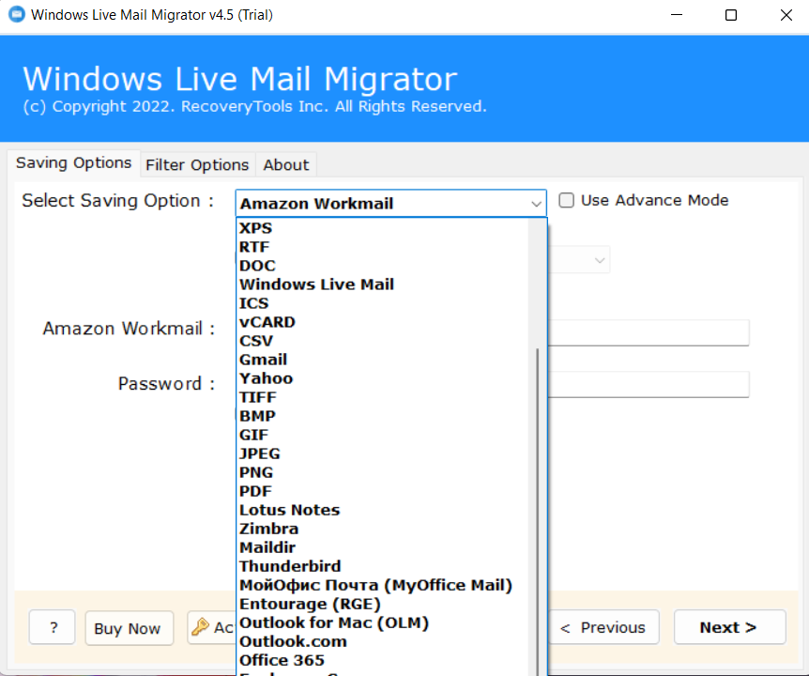The height and width of the screenshot is (676, 809).
Task: Open the About tab
Action: (x=286, y=165)
